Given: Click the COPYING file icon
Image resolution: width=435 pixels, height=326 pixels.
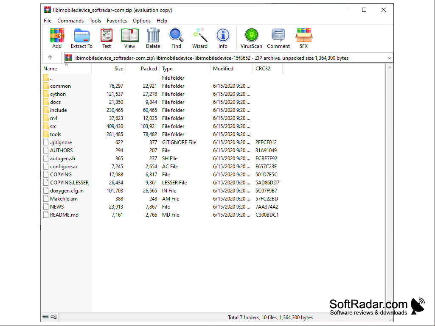Looking at the screenshot, I should pos(46,174).
